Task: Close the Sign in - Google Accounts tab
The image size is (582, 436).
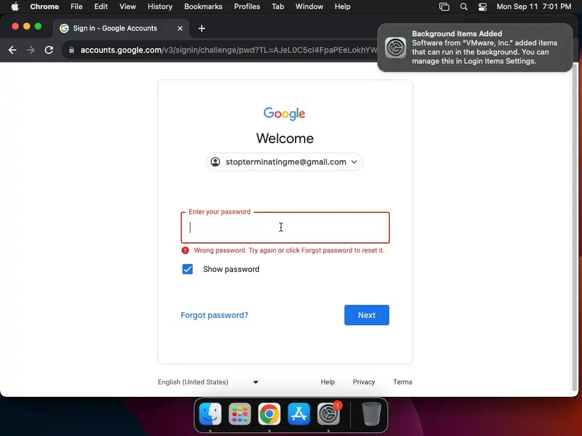Action: [x=180, y=28]
